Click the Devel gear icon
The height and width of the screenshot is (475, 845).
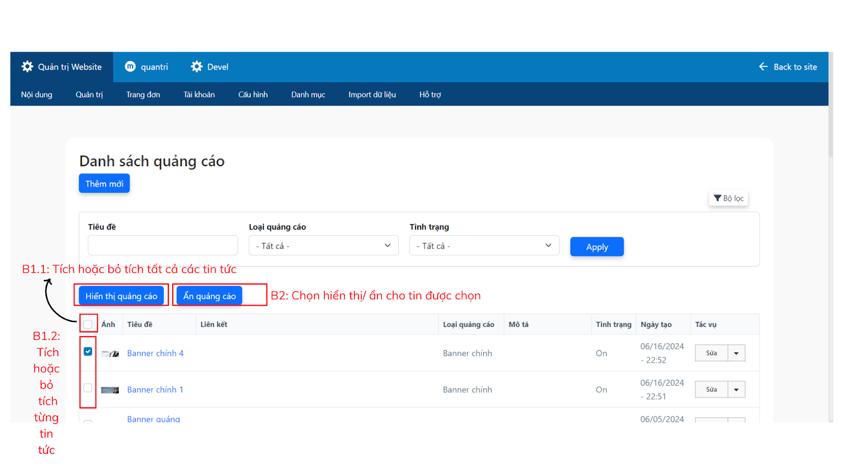[x=197, y=66]
